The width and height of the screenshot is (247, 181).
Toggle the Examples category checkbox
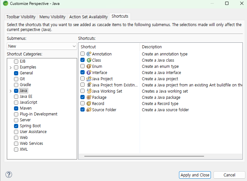(16, 67)
